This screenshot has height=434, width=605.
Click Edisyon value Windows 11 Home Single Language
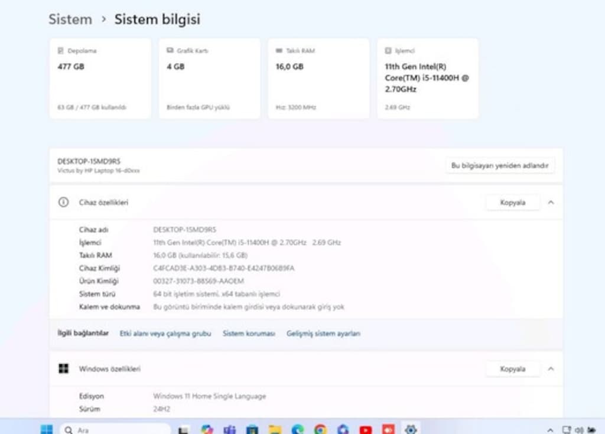210,396
